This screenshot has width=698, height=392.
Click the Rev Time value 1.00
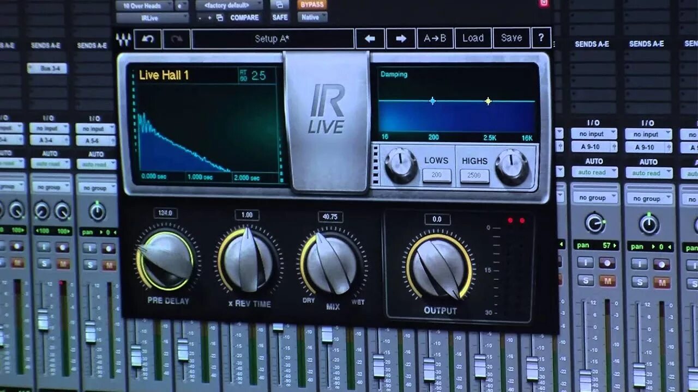click(247, 215)
